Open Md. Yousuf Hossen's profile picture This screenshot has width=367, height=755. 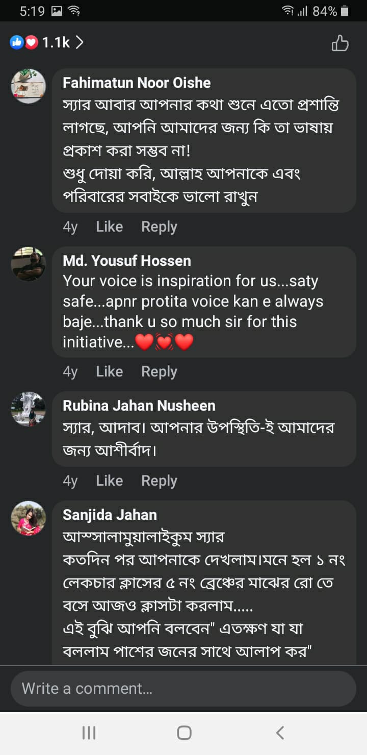(x=29, y=264)
